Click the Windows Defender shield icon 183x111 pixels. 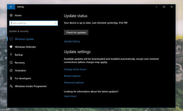pos(11,47)
